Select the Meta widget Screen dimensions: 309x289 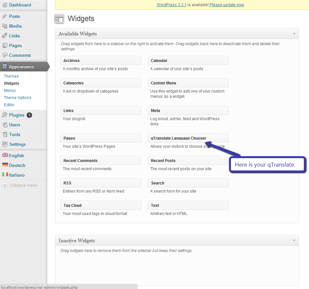[188, 110]
